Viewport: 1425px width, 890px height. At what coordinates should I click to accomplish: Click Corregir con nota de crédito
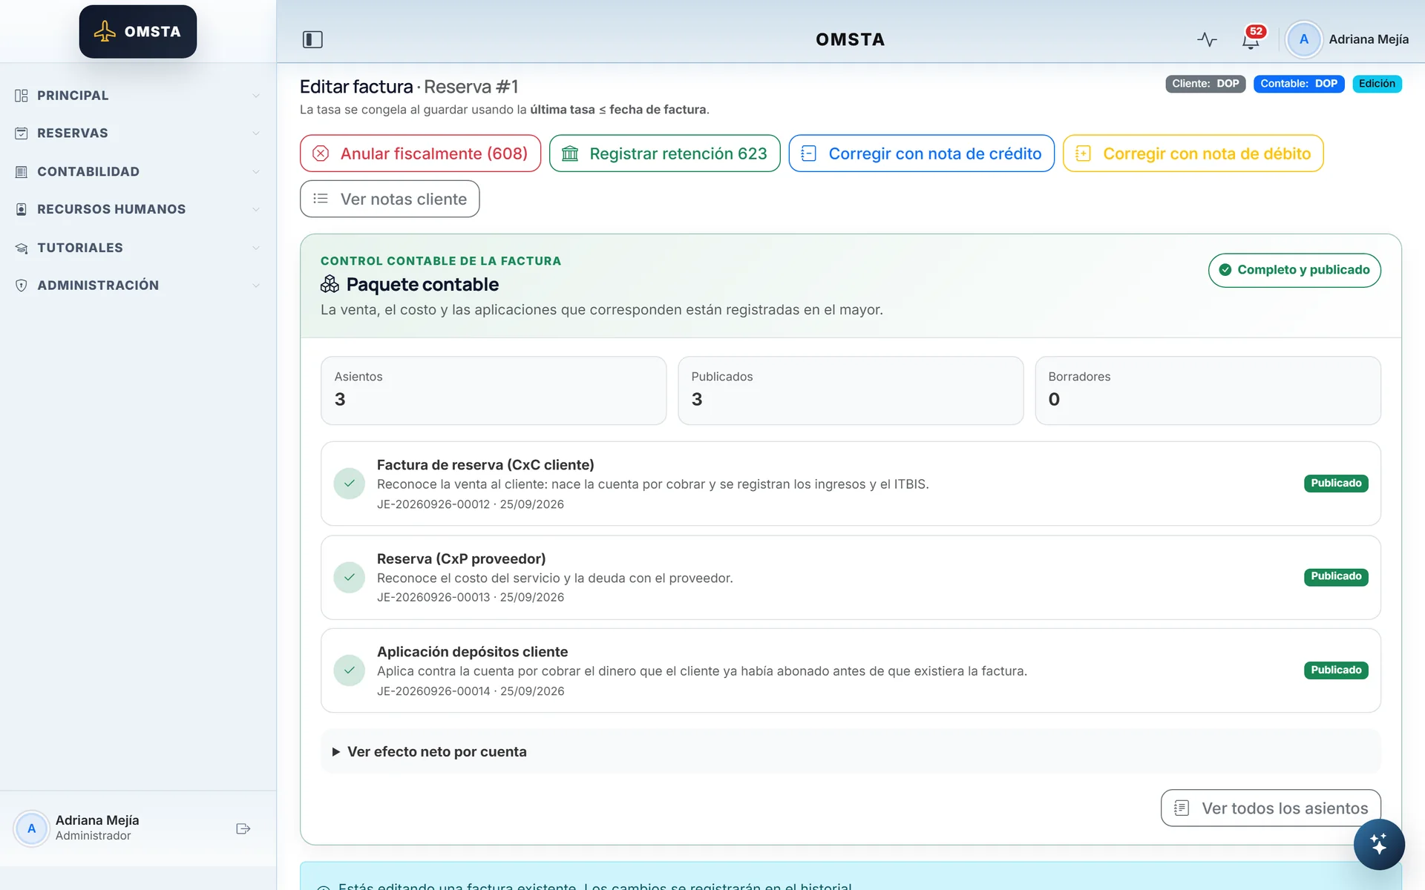921,154
